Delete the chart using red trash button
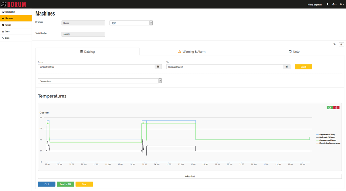This screenshot has width=346, height=191. pyautogui.click(x=336, y=107)
